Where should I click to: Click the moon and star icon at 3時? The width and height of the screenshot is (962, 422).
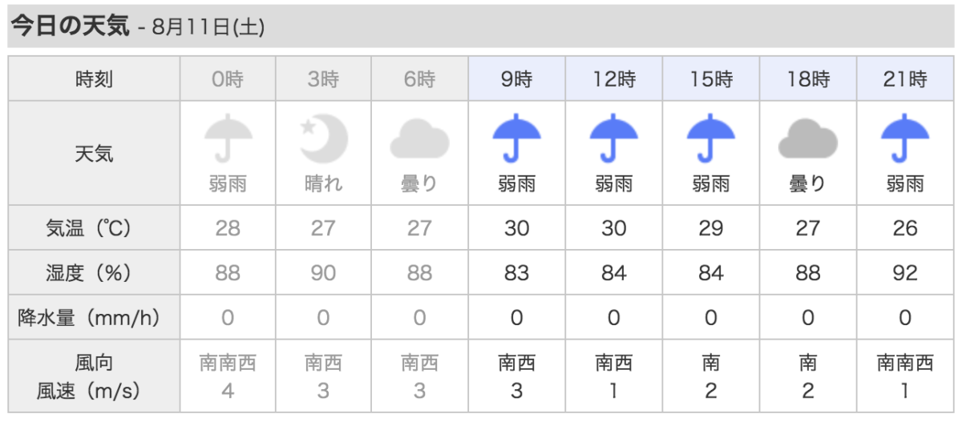(x=324, y=139)
